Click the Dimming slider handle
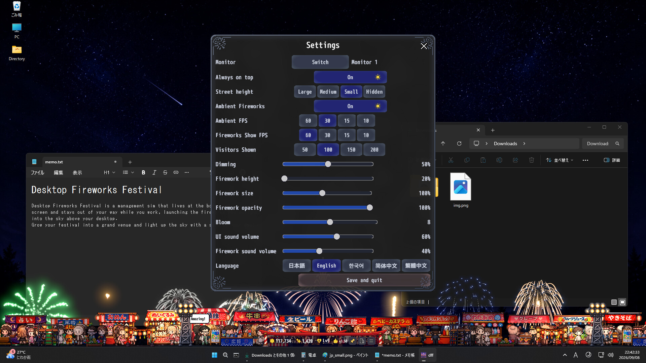This screenshot has width=646, height=363. click(x=328, y=164)
